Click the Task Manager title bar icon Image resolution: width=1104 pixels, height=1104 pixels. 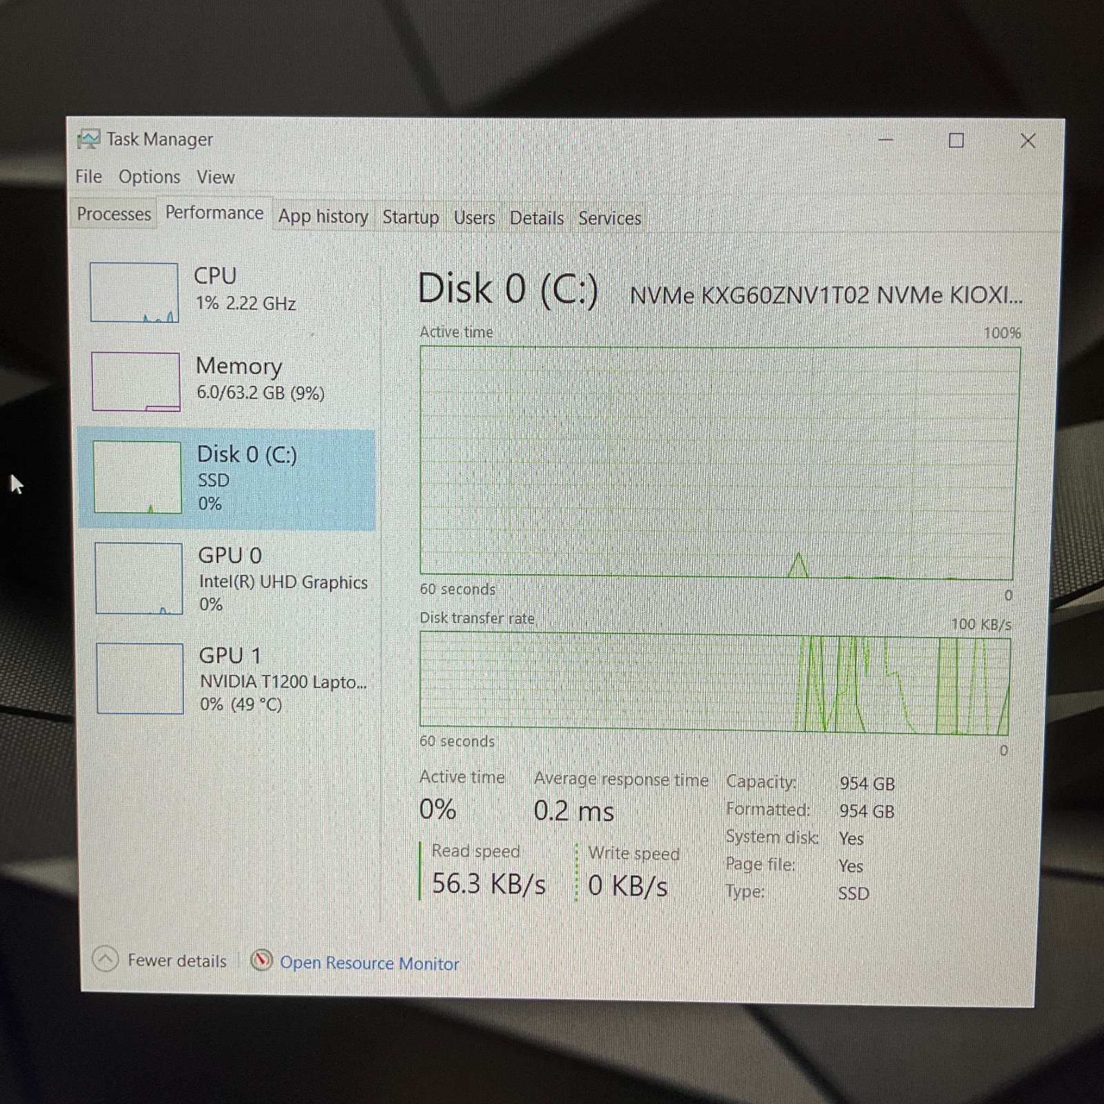(88, 139)
